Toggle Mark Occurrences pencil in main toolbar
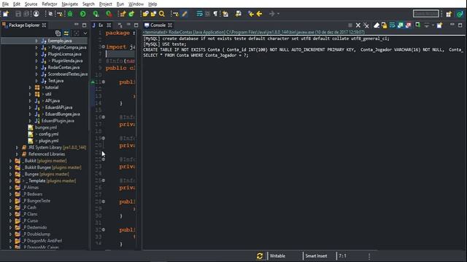The image size is (467, 262). click(185, 14)
